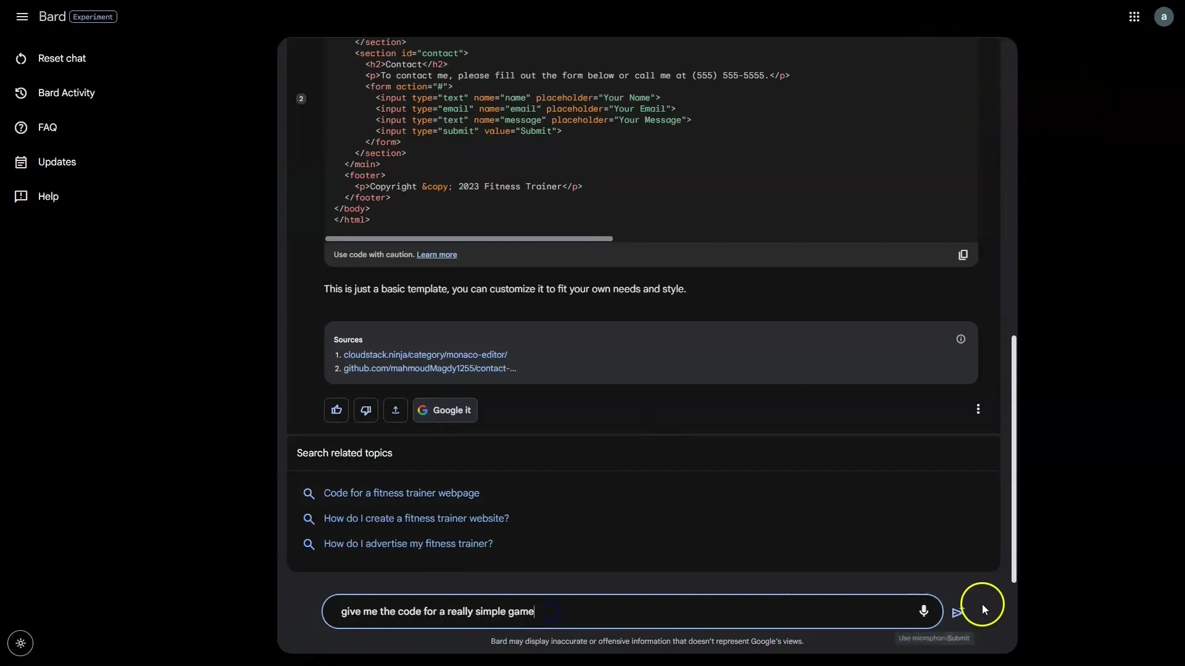
Task: Click the three-dot more options icon
Action: click(978, 409)
